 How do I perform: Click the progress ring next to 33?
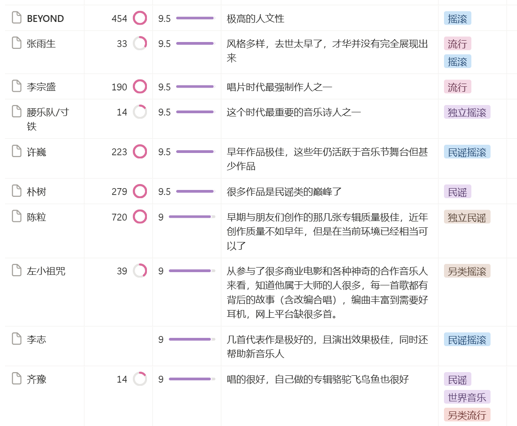point(140,43)
